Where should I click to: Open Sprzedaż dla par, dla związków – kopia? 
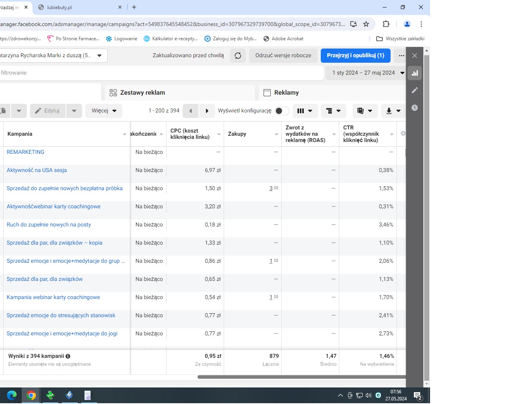pyautogui.click(x=54, y=243)
